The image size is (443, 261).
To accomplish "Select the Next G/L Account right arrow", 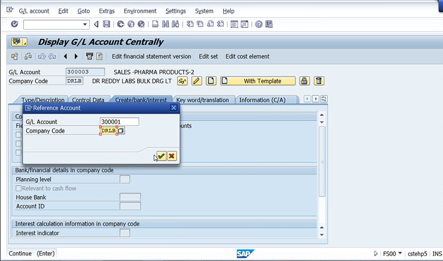I will tap(76, 56).
